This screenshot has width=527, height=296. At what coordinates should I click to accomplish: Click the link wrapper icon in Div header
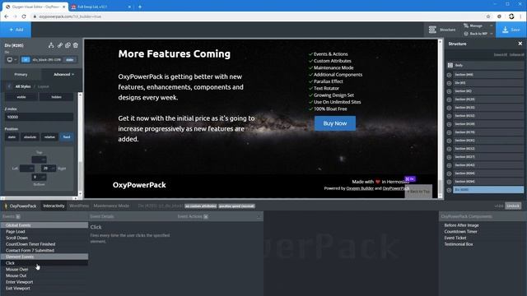59,45
